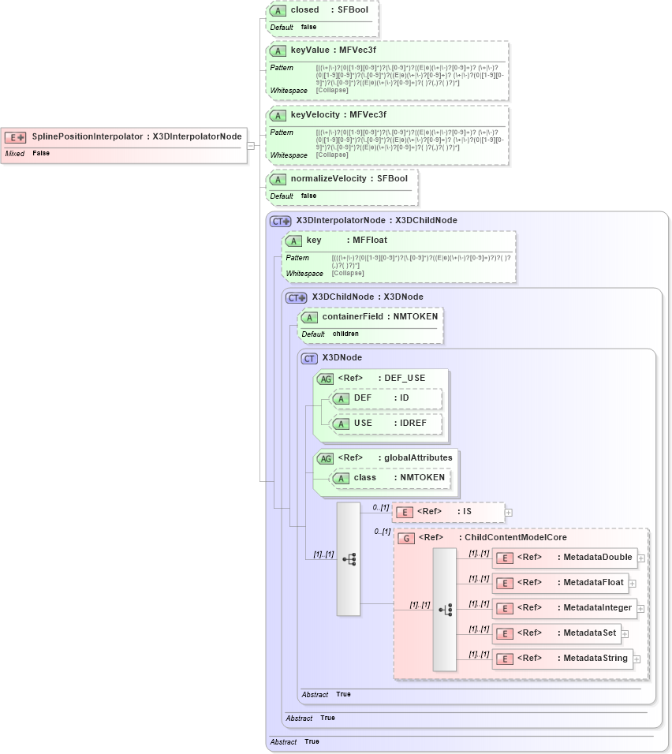Click the E icon of MetadataDouble

point(505,558)
